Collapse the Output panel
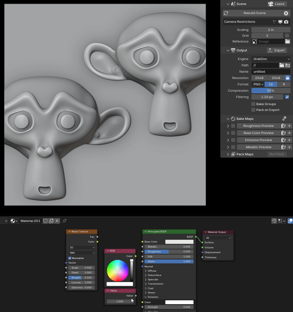293x312 pixels. pyautogui.click(x=228, y=50)
